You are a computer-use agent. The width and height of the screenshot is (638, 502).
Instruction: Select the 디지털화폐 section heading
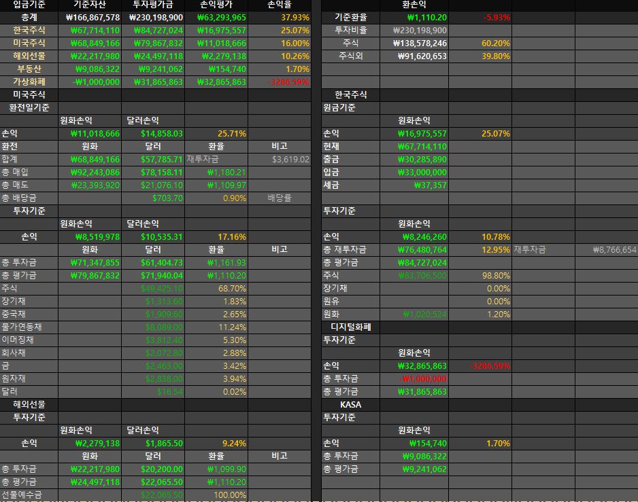(350, 327)
